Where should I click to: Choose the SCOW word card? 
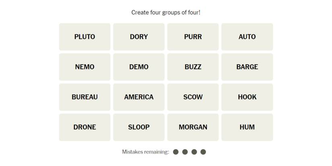[x=193, y=97]
